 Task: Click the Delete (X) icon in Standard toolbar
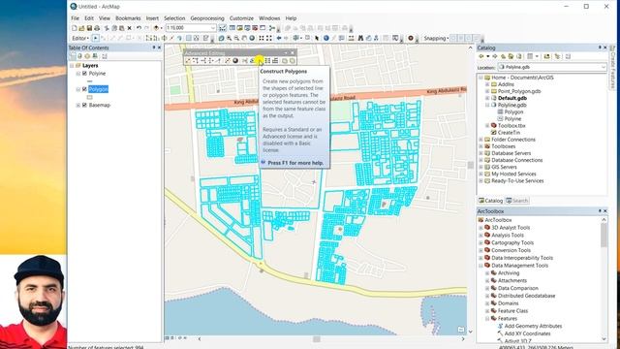coord(129,28)
